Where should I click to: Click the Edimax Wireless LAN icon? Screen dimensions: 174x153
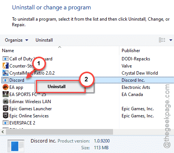click(6, 101)
